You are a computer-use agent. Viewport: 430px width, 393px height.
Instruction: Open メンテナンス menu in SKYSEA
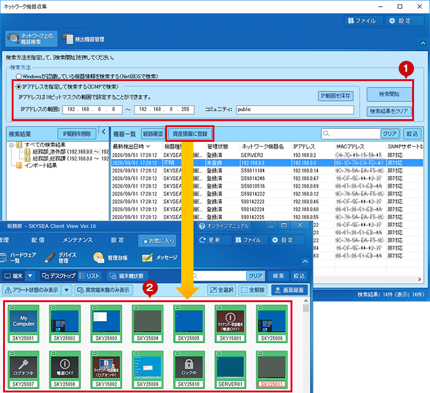tap(77, 240)
